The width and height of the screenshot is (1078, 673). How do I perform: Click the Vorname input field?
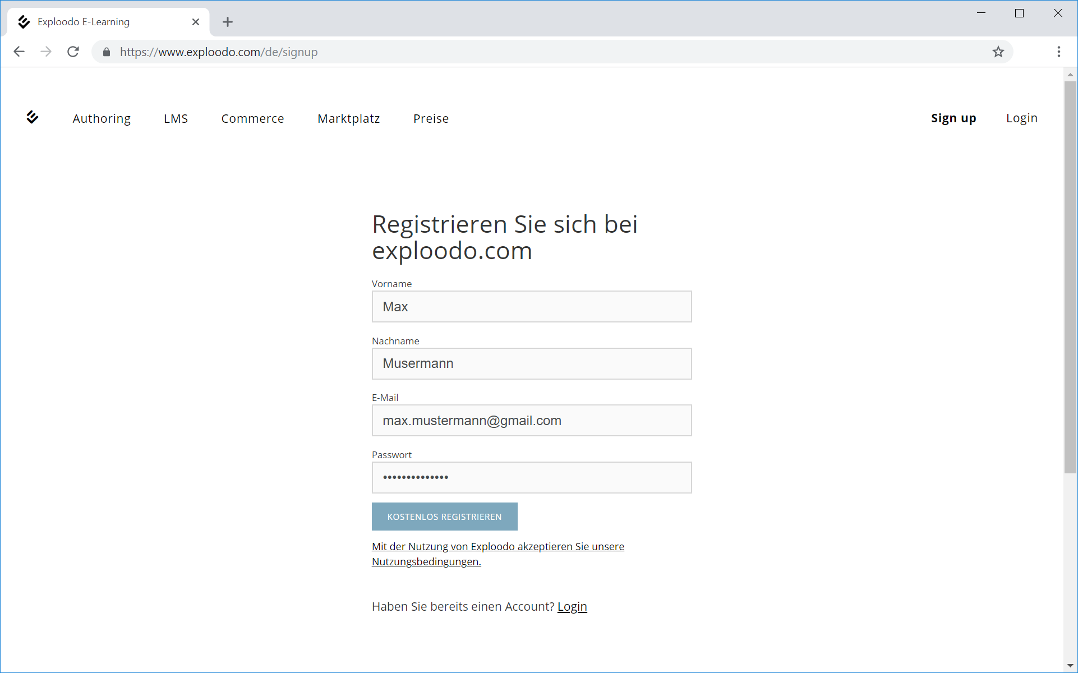tap(531, 307)
